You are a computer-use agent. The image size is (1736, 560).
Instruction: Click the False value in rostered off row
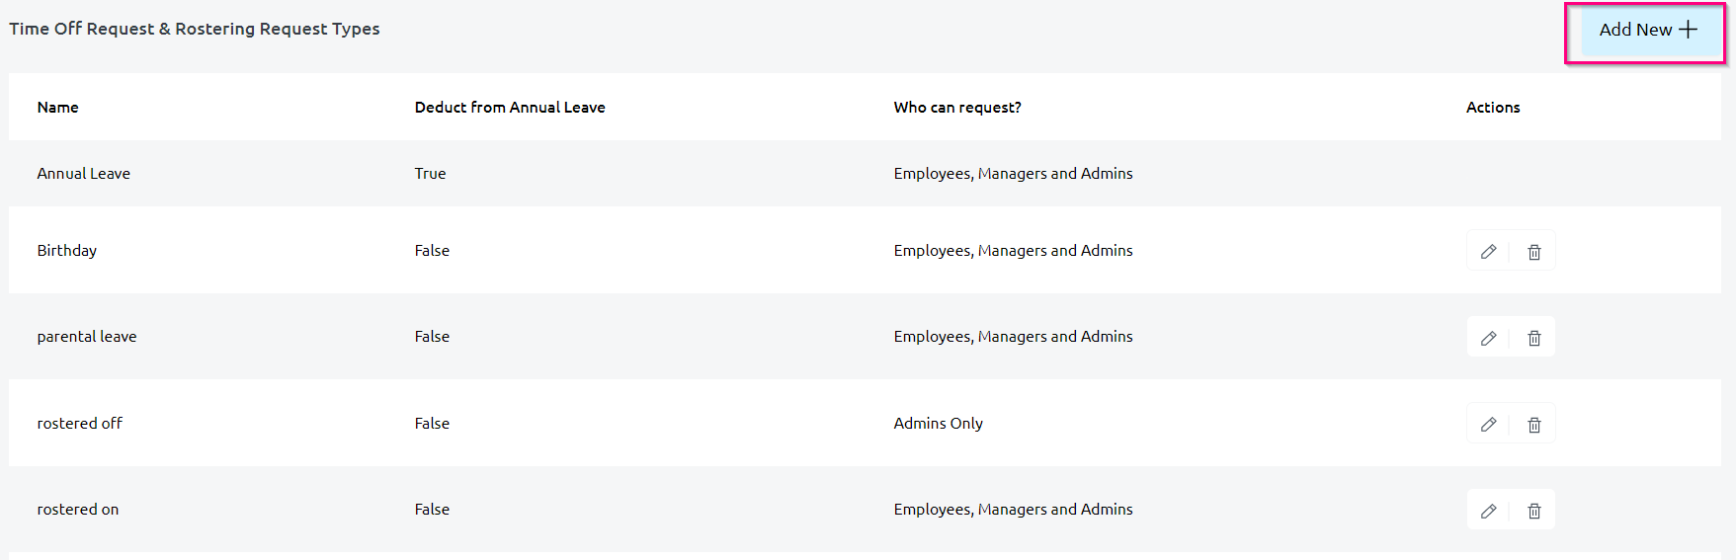point(432,423)
